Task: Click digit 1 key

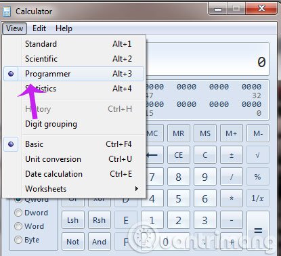Action: (152, 220)
